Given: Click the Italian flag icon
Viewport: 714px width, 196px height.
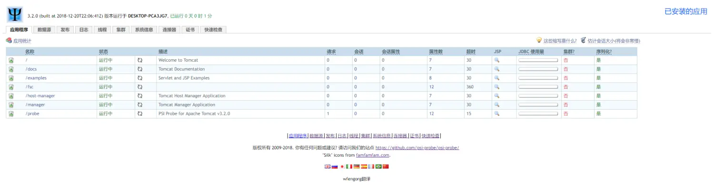Looking at the screenshot, I should coord(349,167).
